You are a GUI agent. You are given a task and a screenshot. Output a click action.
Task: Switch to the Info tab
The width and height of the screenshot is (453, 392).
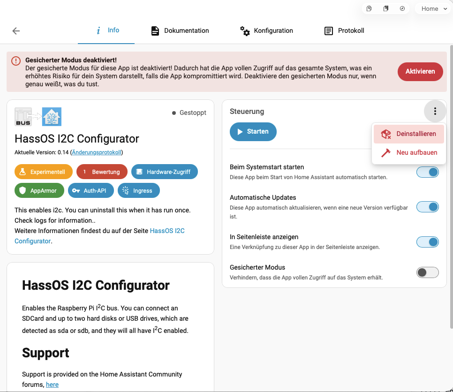coord(106,30)
